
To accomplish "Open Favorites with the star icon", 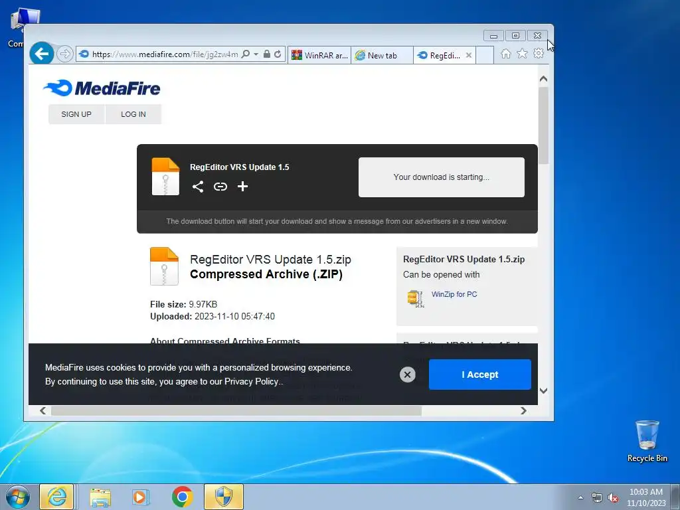I will coord(522,53).
